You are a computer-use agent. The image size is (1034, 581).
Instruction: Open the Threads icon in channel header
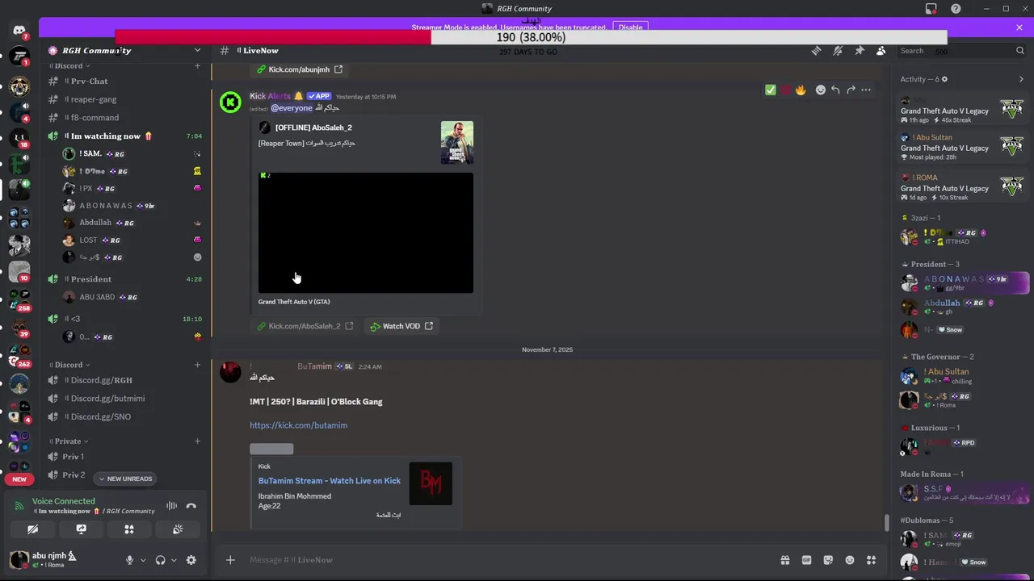(x=817, y=50)
